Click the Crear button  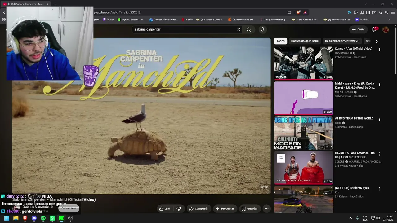point(358,29)
